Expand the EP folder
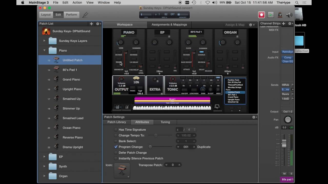Screen dimensions: 328x184 (x=44, y=157)
